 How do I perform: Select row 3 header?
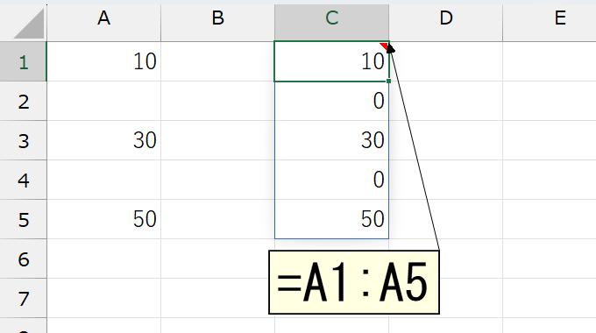[23, 141]
